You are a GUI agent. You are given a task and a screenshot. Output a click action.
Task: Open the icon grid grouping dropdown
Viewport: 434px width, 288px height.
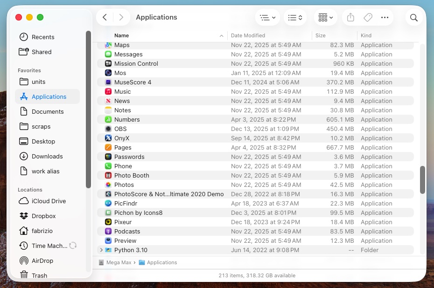click(x=326, y=17)
